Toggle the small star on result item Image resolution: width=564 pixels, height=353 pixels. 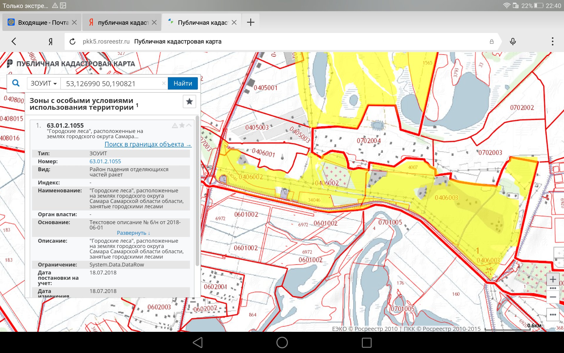pos(182,126)
